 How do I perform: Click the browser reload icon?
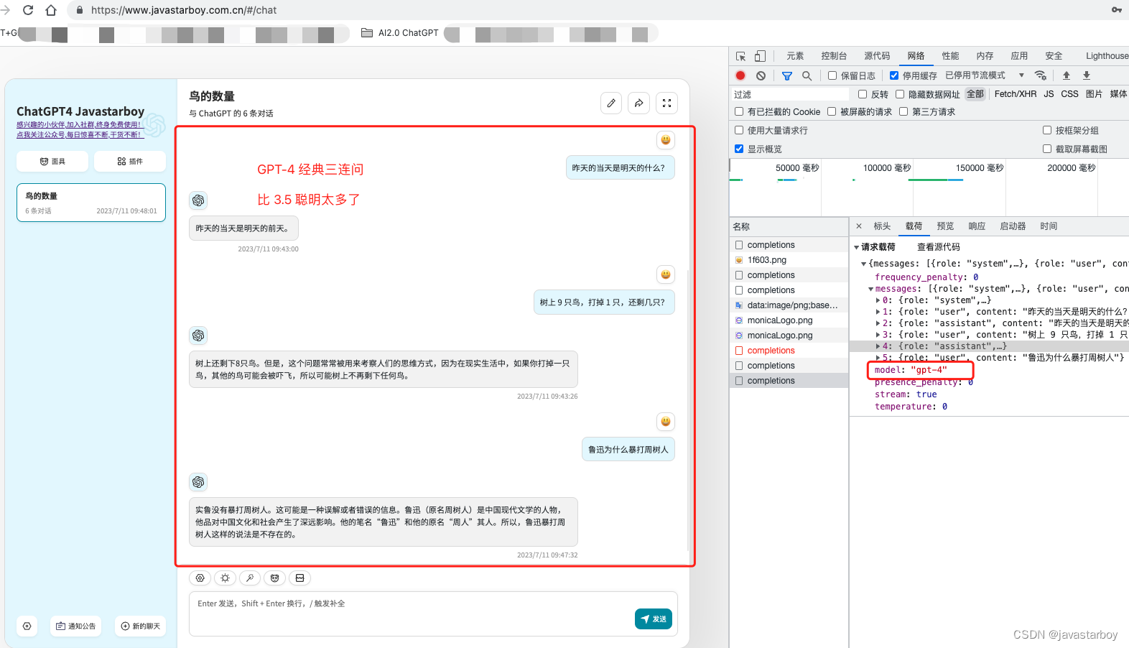[28, 10]
